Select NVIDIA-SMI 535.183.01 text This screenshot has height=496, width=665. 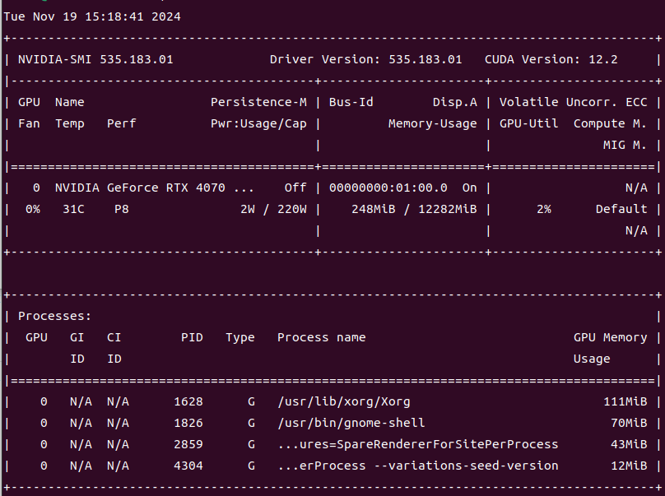95,59
